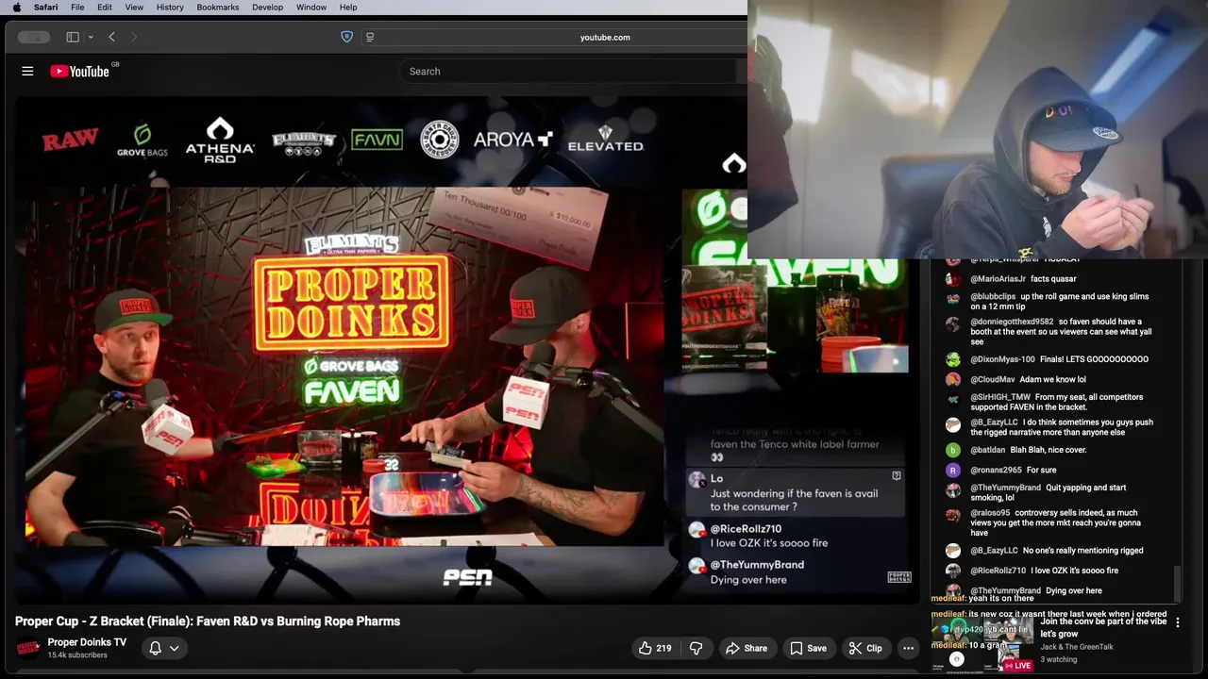This screenshot has height=679, width=1208.
Task: Open the Develop menu
Action: [x=267, y=8]
